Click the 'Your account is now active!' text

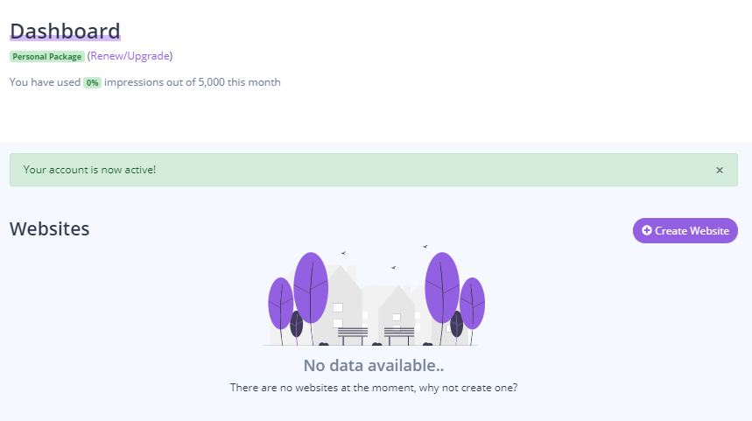(89, 170)
